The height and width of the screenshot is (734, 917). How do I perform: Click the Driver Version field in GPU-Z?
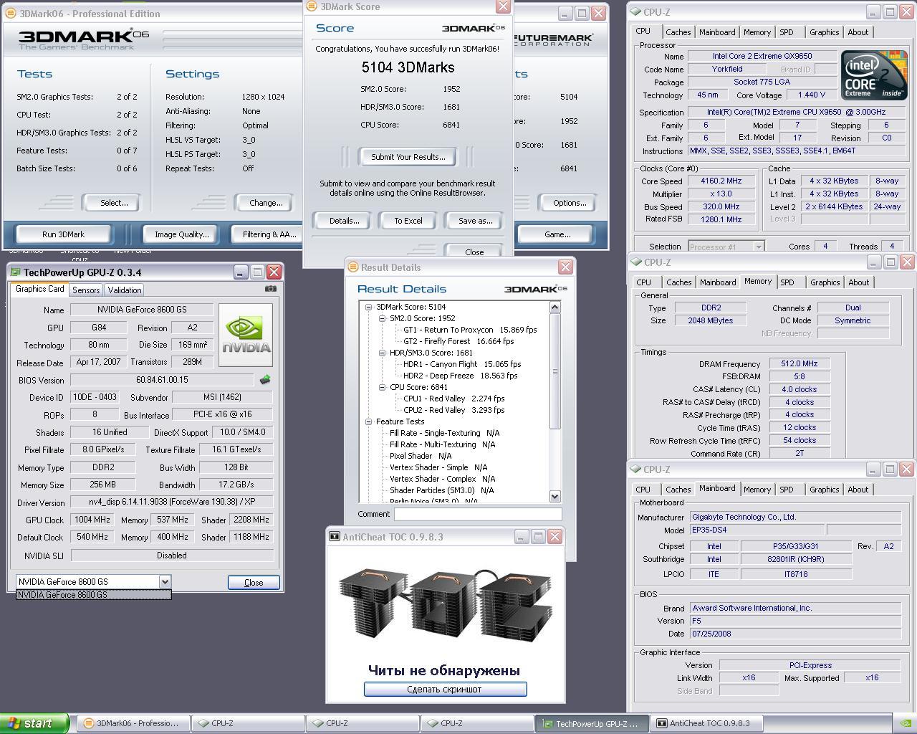point(172,502)
